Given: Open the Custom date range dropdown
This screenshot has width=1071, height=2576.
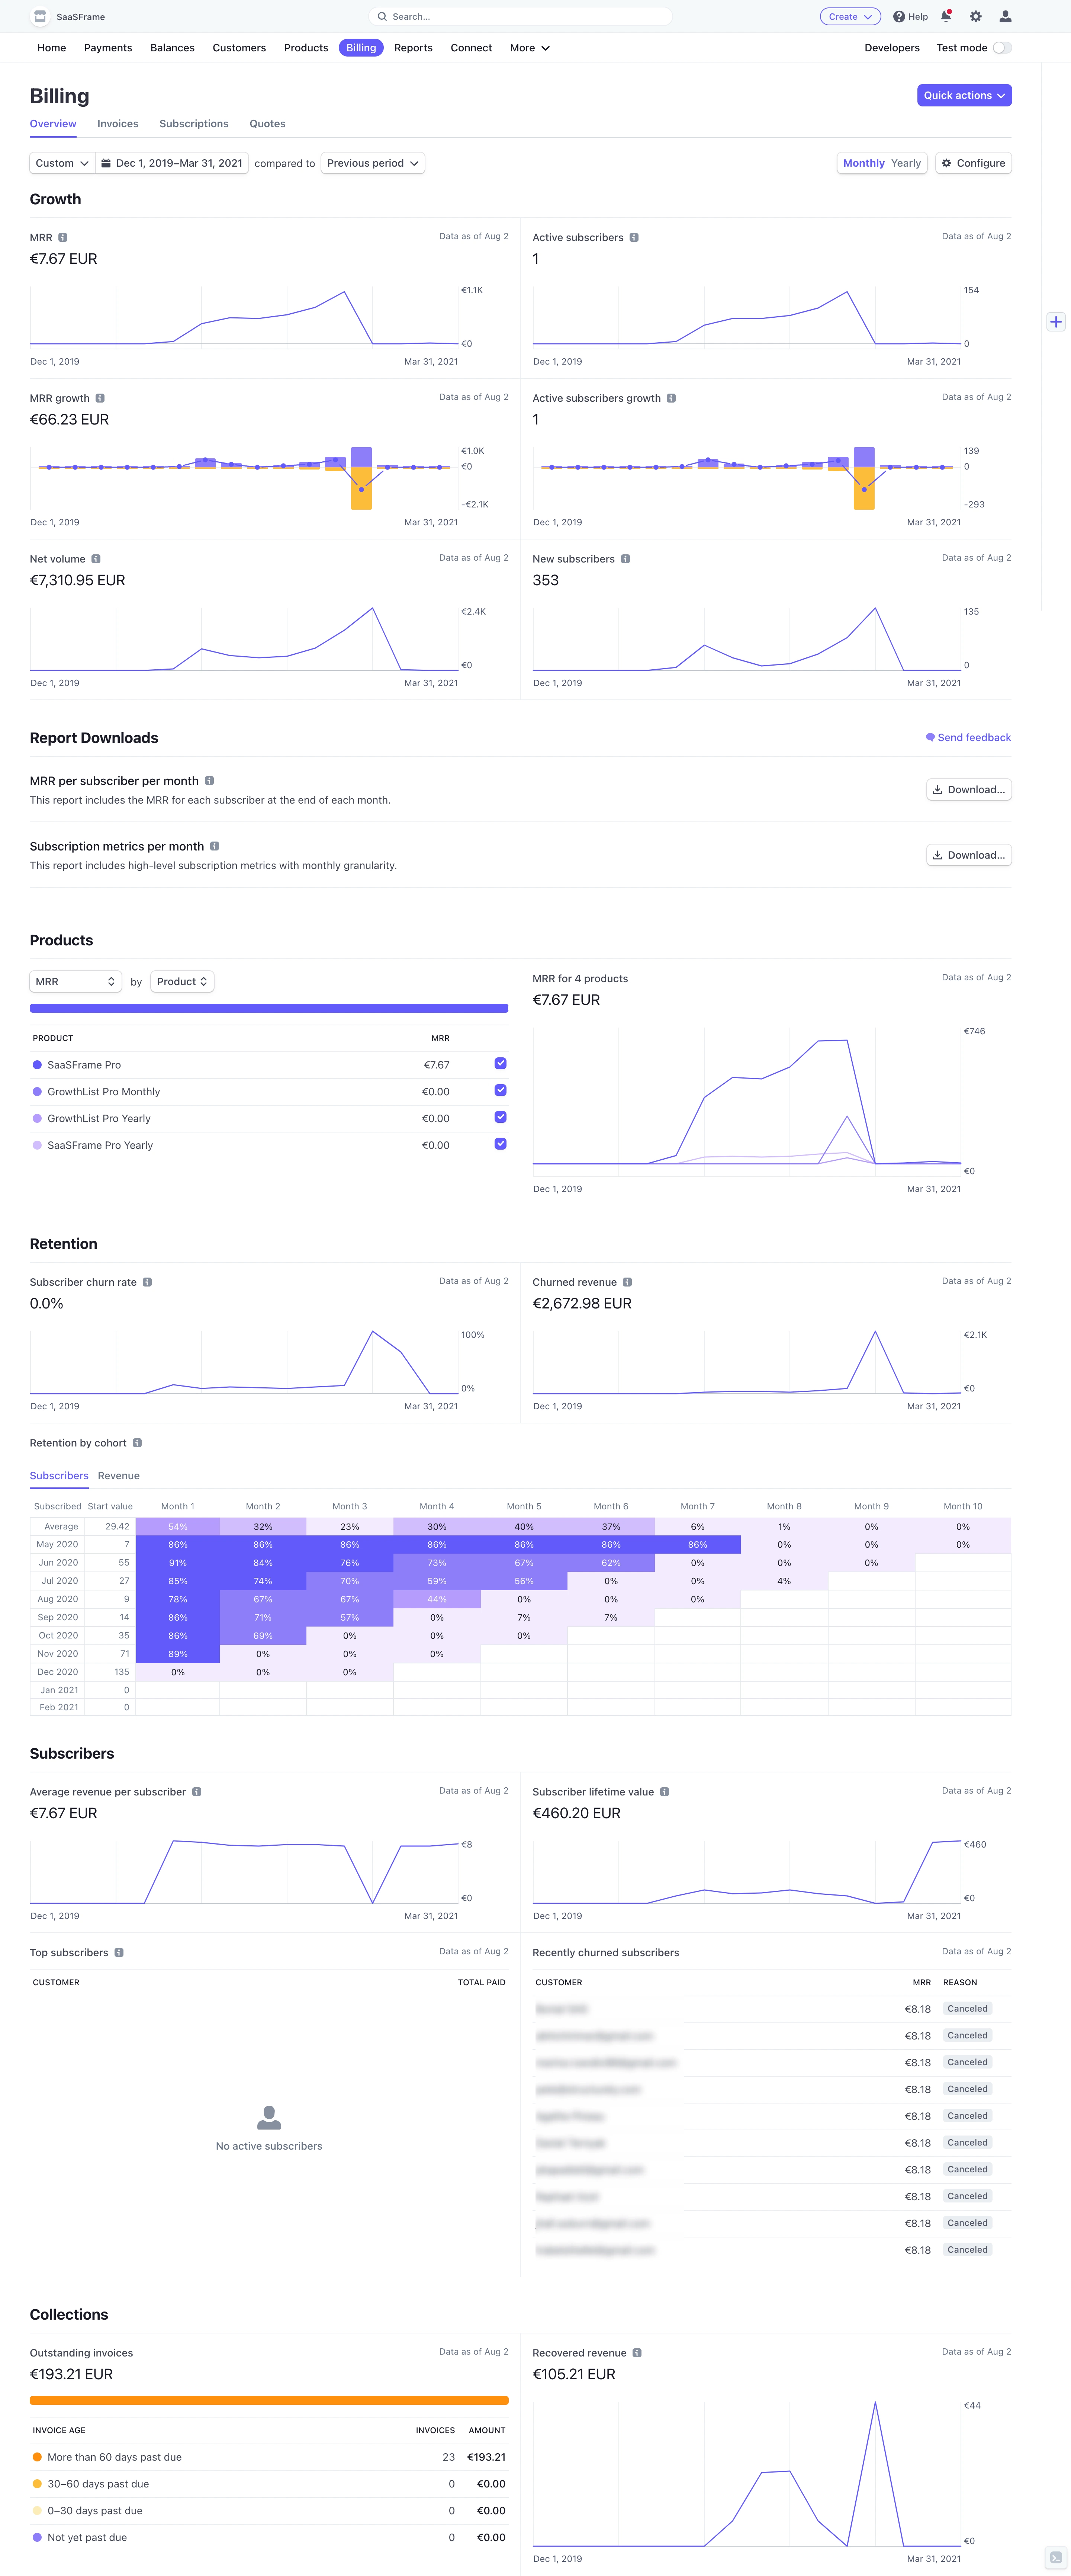Looking at the screenshot, I should point(62,163).
